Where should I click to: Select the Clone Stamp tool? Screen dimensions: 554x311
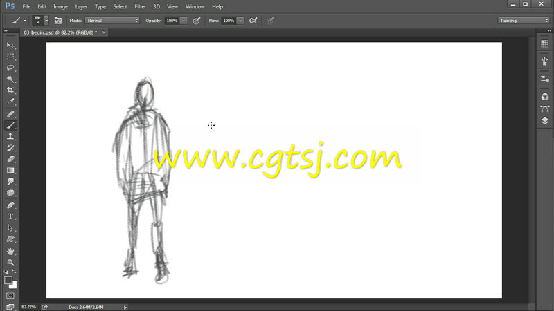tap(10, 136)
